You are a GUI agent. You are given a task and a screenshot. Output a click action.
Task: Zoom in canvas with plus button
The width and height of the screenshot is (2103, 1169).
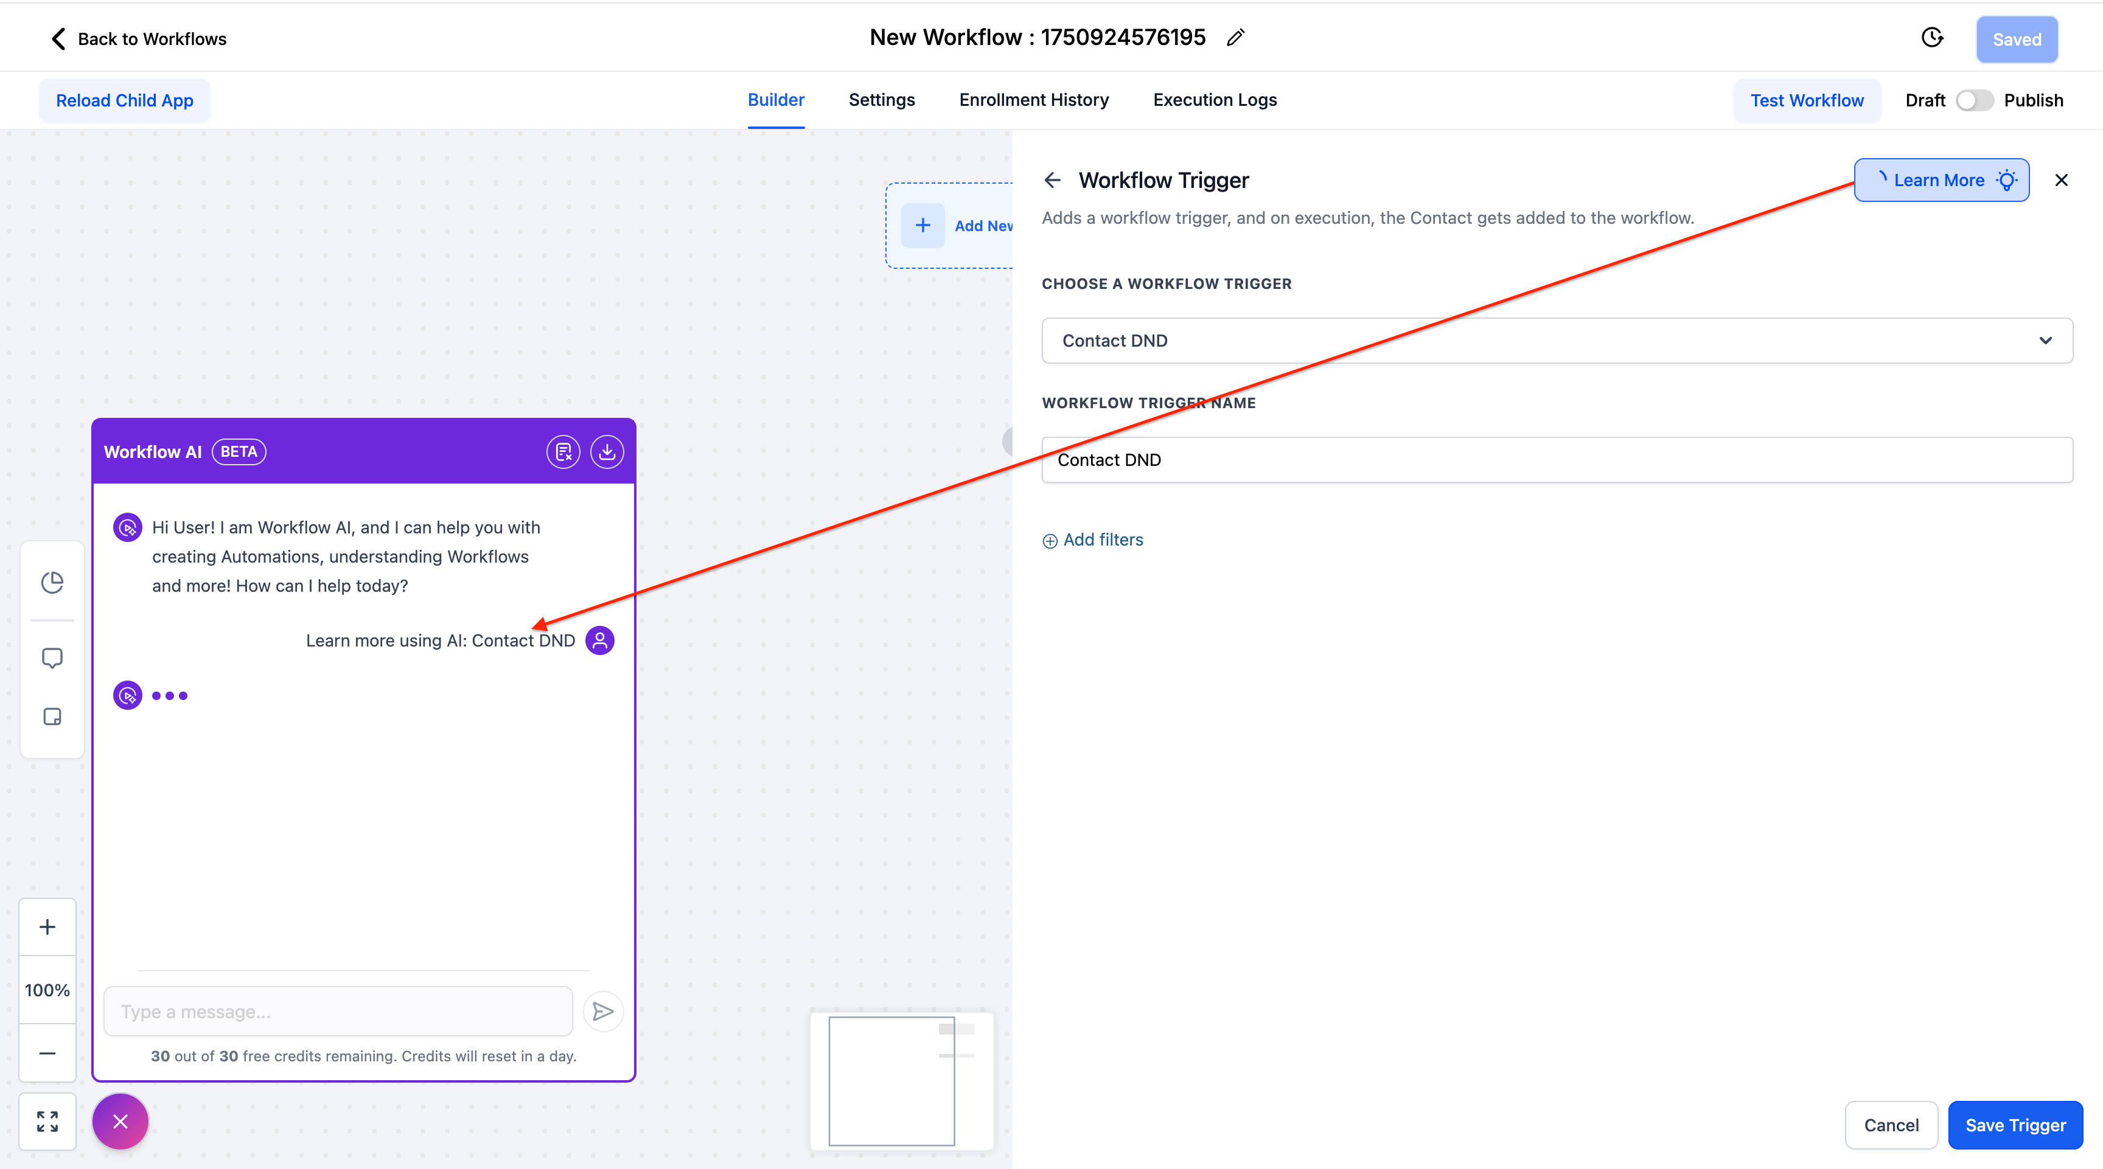click(47, 928)
